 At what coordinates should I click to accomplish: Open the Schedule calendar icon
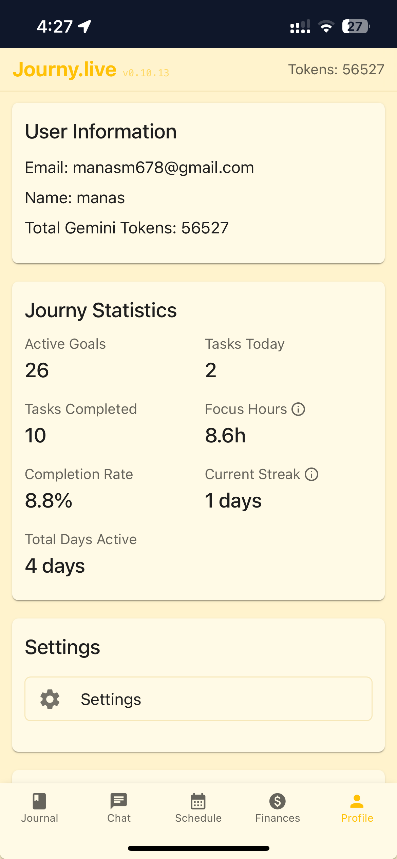pos(198,801)
